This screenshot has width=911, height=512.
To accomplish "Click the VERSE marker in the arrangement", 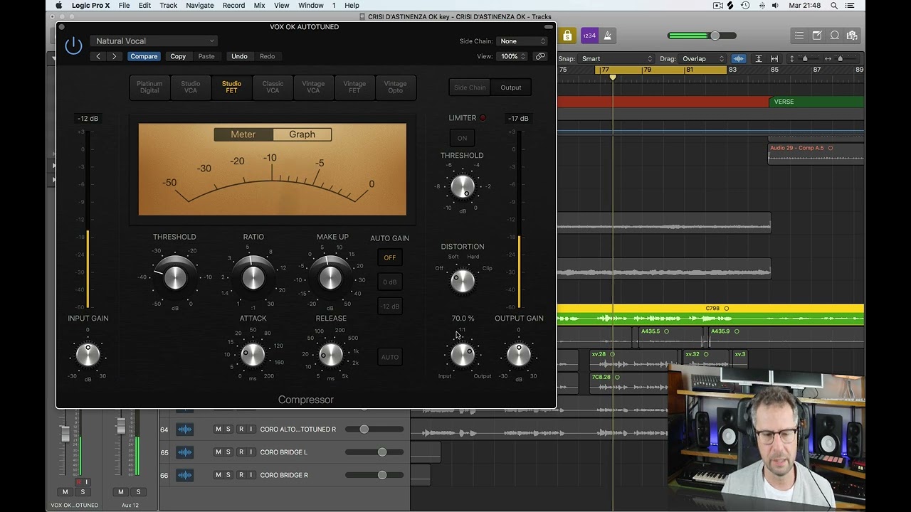I will [816, 102].
